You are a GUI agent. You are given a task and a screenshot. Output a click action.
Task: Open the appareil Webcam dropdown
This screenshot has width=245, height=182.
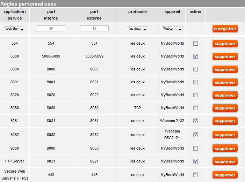[172, 29]
